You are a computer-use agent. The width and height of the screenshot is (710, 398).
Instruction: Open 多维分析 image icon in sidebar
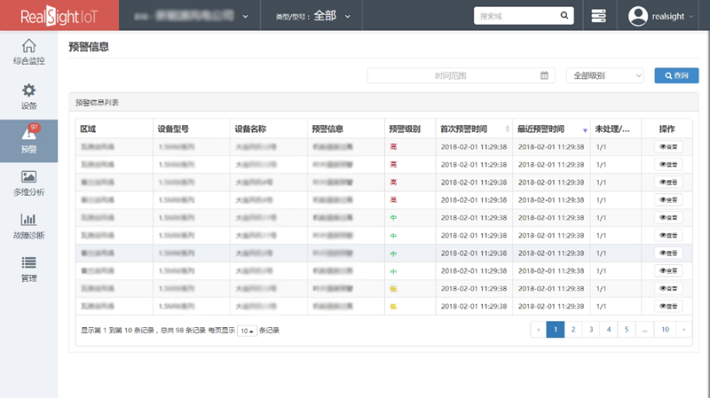tap(28, 177)
